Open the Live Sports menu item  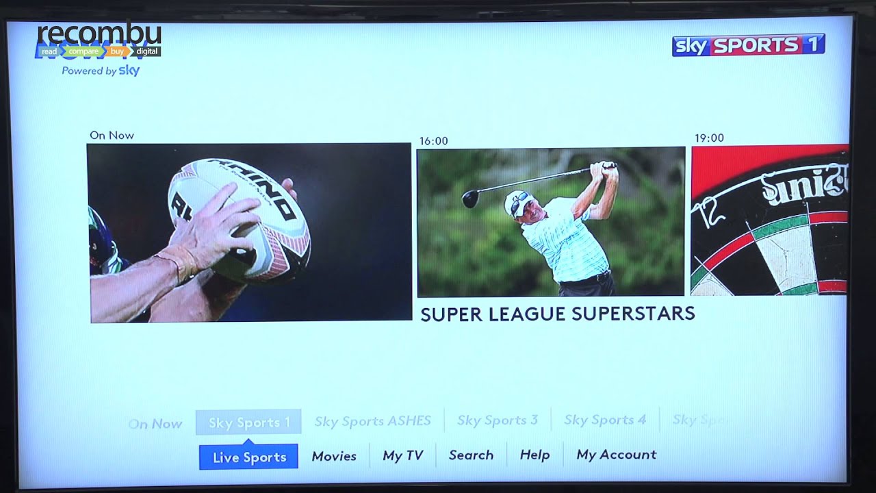(248, 457)
